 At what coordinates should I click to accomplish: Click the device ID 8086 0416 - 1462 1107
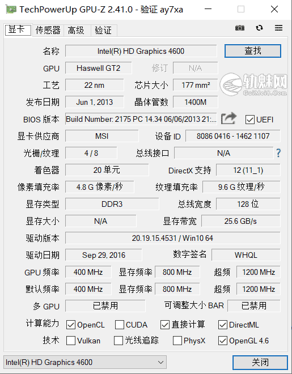click(x=233, y=136)
